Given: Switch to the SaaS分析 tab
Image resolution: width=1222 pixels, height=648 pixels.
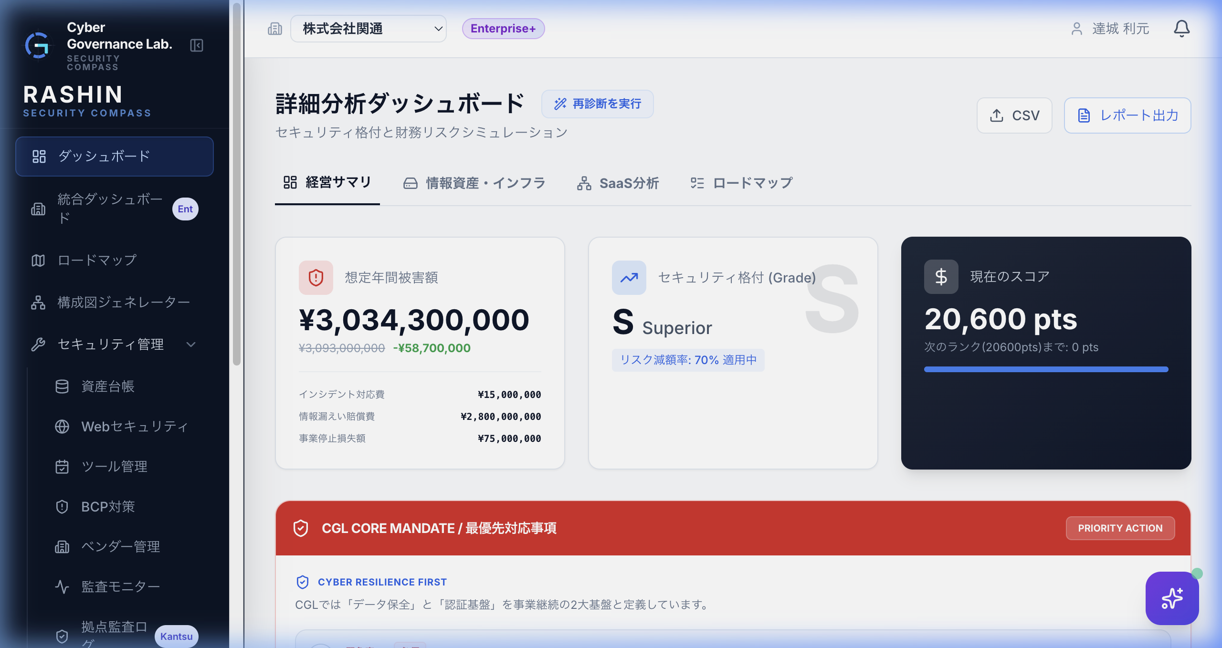Looking at the screenshot, I should 618,183.
